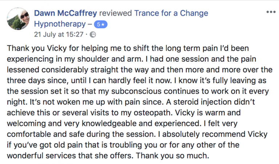
Task: Click the blue 5-star rating badge
Action: (101, 25)
